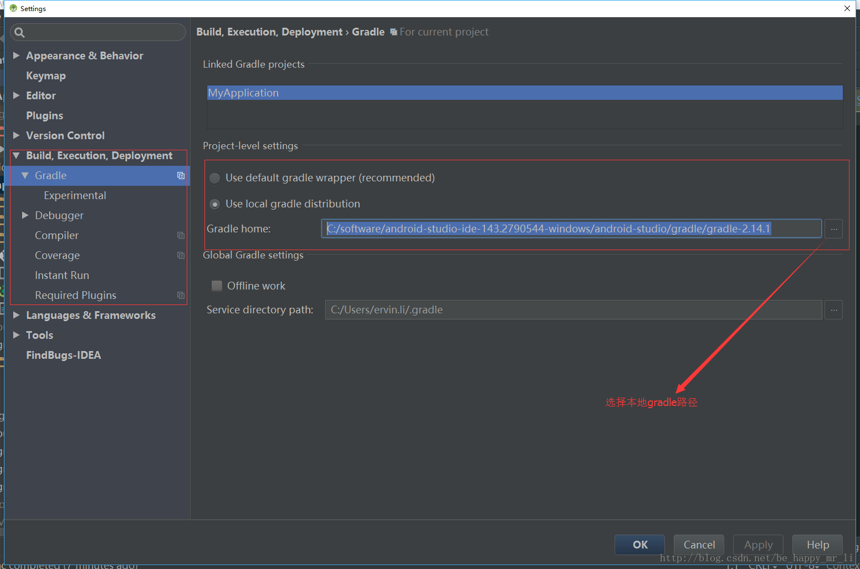
Task: Click the Cancel button
Action: coord(699,545)
